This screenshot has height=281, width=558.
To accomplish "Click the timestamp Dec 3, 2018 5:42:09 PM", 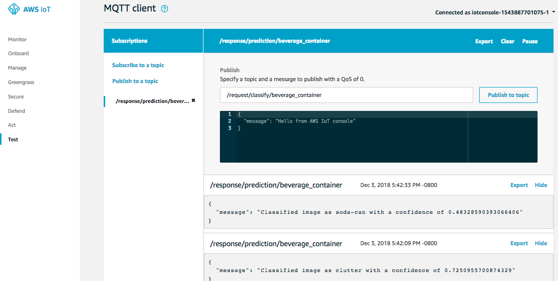I will coord(398,243).
